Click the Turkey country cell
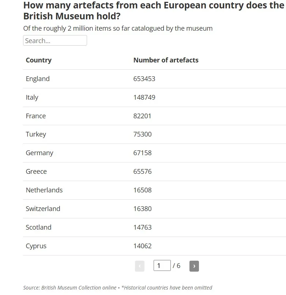 [x=36, y=134]
